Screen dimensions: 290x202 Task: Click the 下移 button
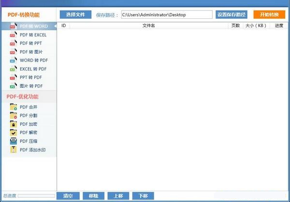pos(143,196)
